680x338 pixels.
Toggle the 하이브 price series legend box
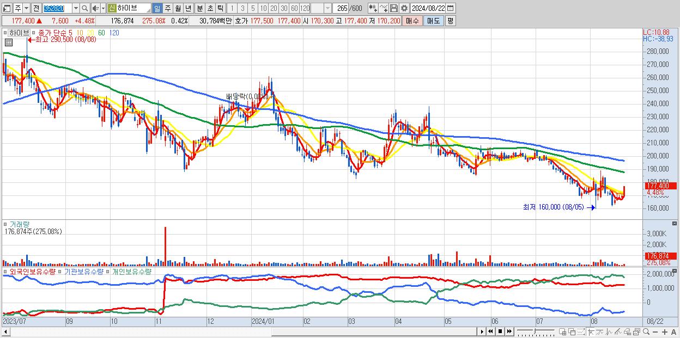click(x=5, y=33)
